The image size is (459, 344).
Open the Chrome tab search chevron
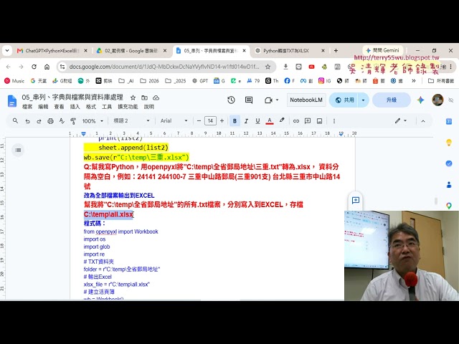[x=7, y=51]
